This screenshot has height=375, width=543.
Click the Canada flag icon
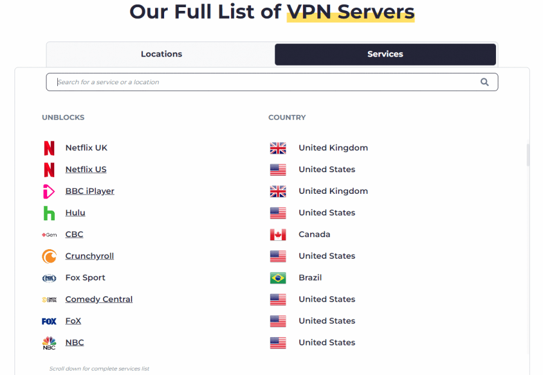point(278,235)
